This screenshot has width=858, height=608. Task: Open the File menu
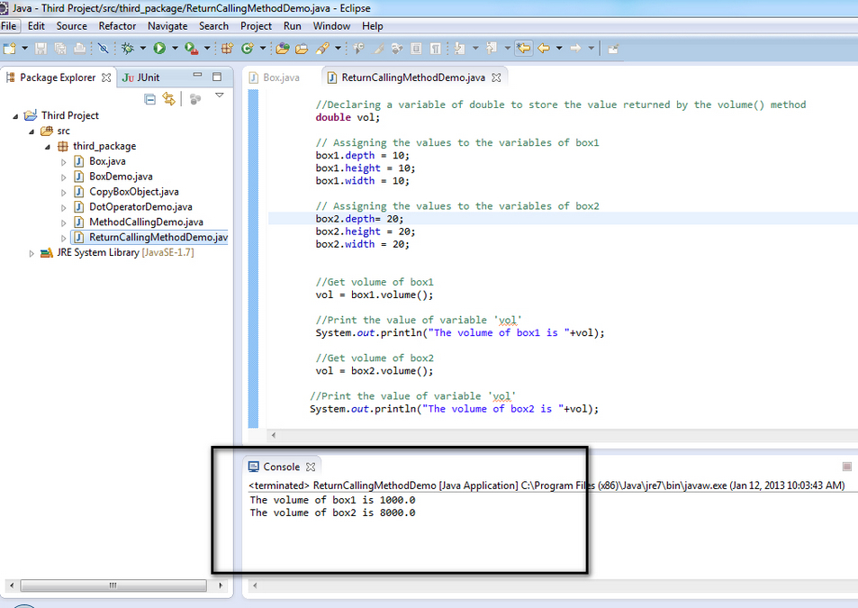pos(9,26)
